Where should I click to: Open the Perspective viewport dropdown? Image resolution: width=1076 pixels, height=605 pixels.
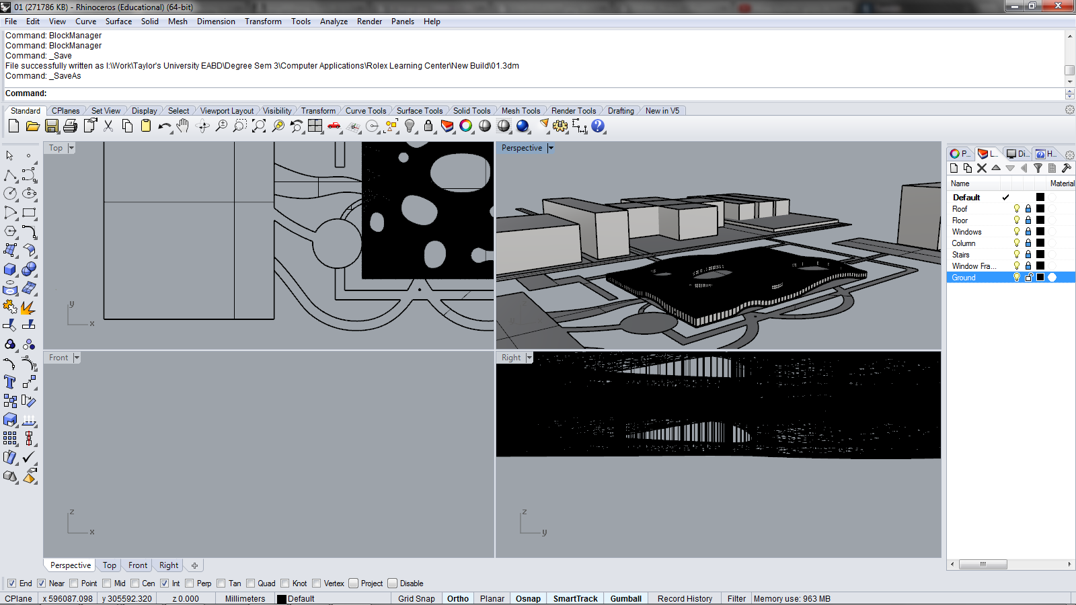tap(551, 148)
